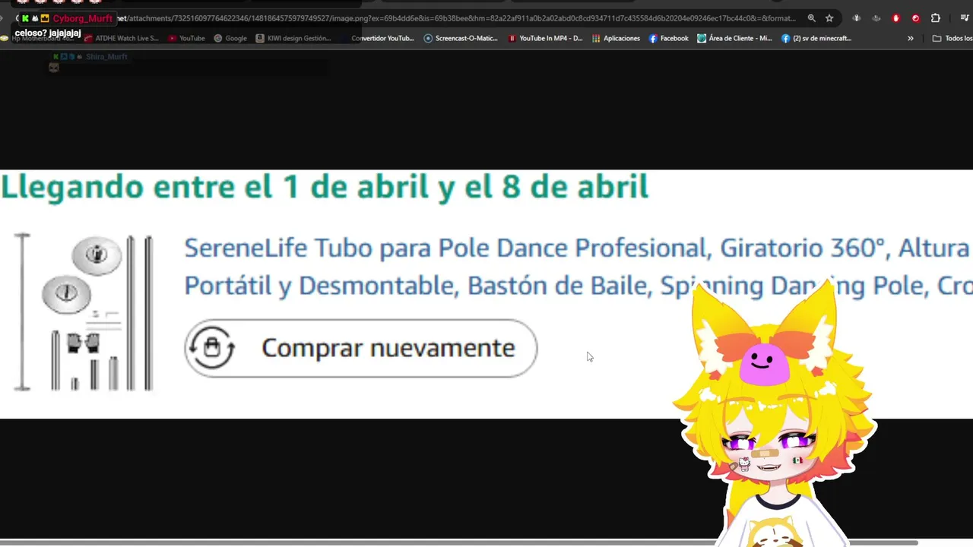Open the Facebook bookmark
This screenshot has height=547, width=973.
668,38
